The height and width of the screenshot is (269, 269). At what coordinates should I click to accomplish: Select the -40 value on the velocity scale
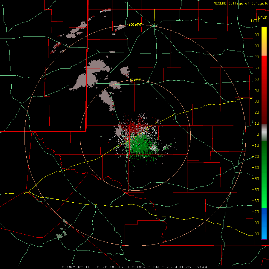tap(256, 179)
